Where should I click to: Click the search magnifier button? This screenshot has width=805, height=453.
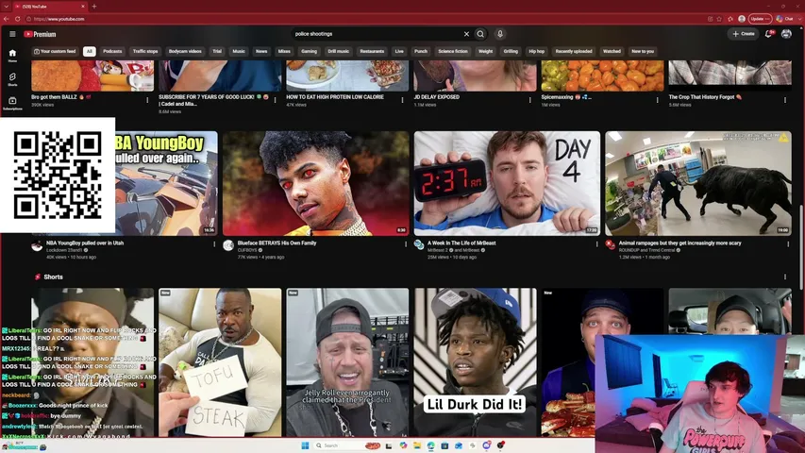[480, 34]
